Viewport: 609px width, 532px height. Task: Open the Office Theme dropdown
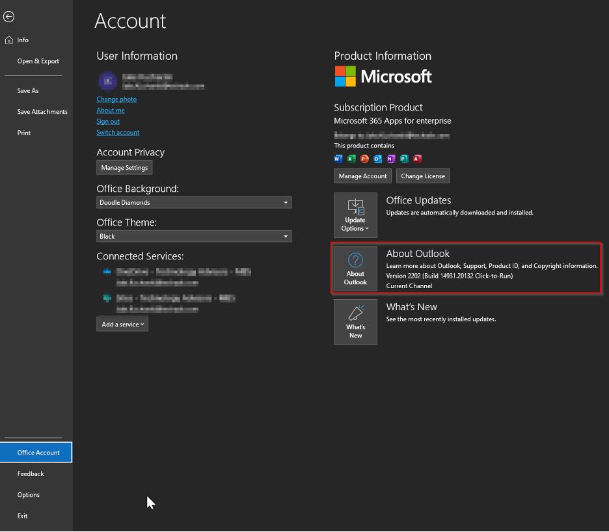point(194,237)
